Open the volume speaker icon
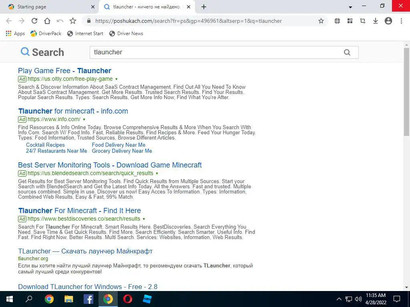 point(358,299)
